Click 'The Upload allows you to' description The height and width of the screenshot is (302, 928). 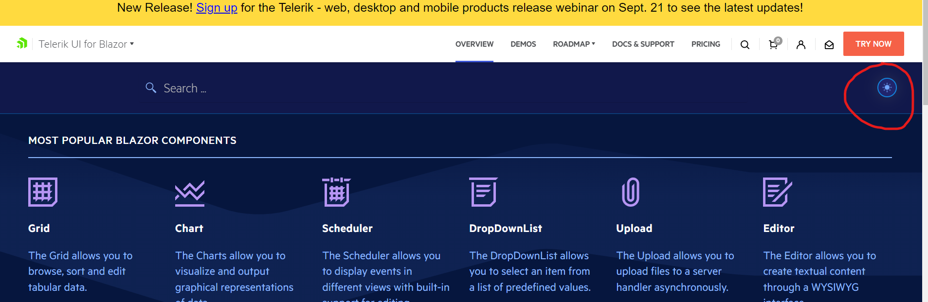pyautogui.click(x=675, y=271)
